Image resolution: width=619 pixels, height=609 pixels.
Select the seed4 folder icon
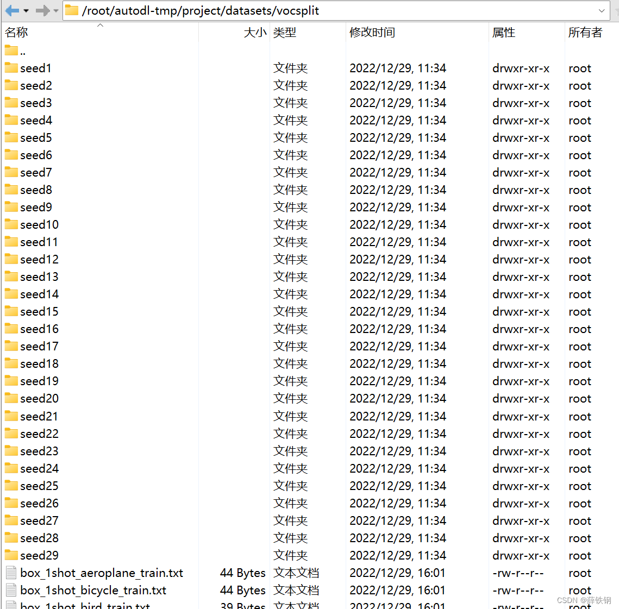pos(11,120)
